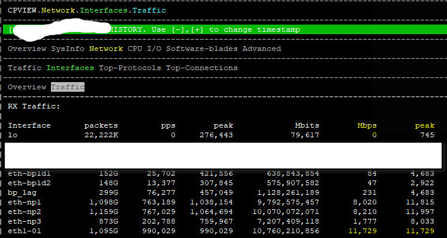Select the eth-bp1d2 interface name
The image size is (447, 238).
point(29,183)
